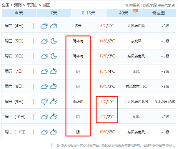Click the 多云 weather description
This screenshot has height=149, width=178.
click(78, 26)
